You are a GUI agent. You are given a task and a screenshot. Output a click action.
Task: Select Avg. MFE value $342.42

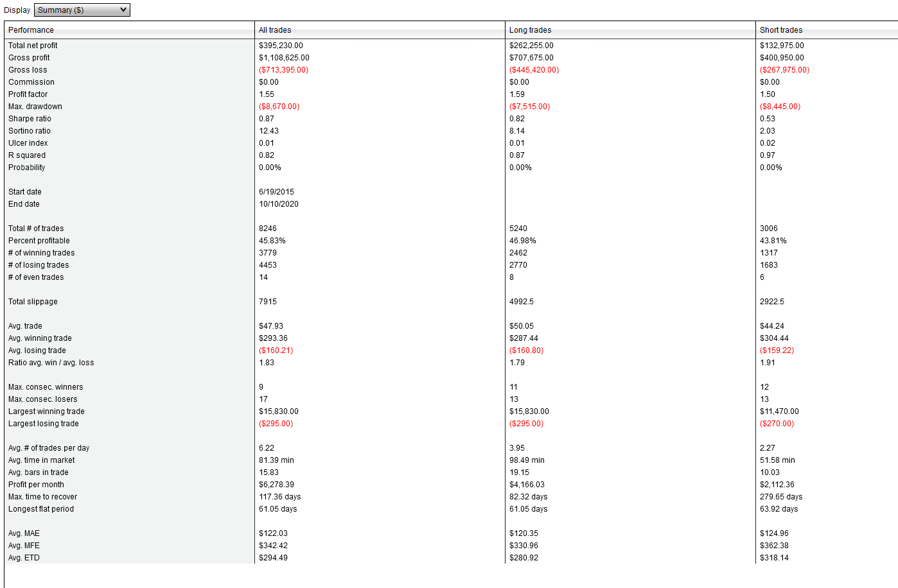coord(273,546)
